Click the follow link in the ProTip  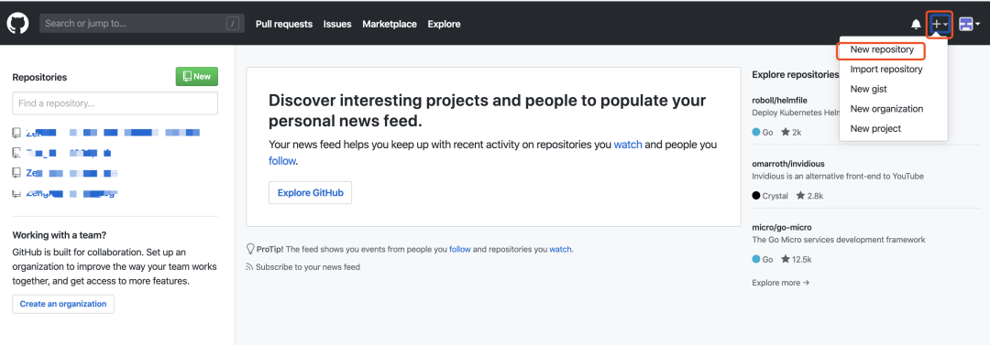pos(459,249)
